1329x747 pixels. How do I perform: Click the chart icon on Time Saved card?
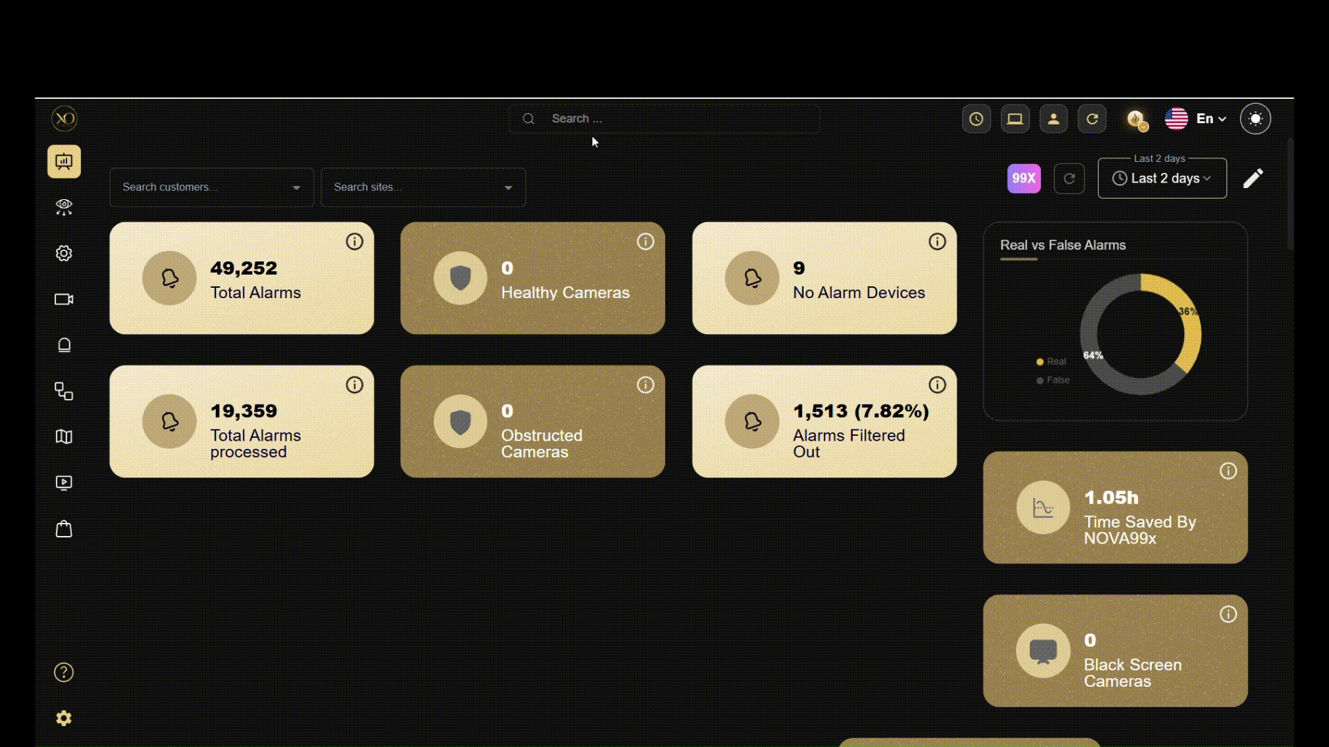(1043, 508)
